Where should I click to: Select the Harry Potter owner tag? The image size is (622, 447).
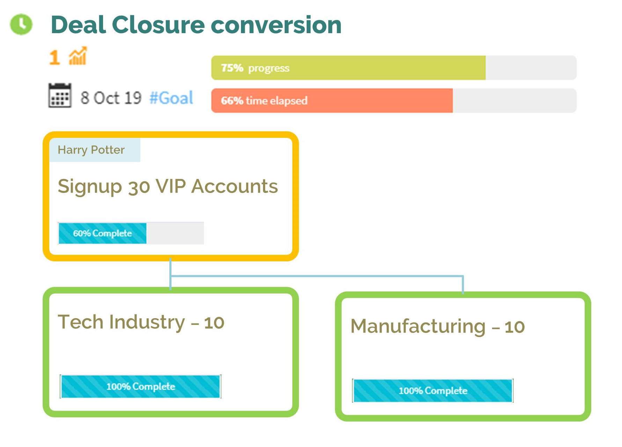(x=95, y=150)
